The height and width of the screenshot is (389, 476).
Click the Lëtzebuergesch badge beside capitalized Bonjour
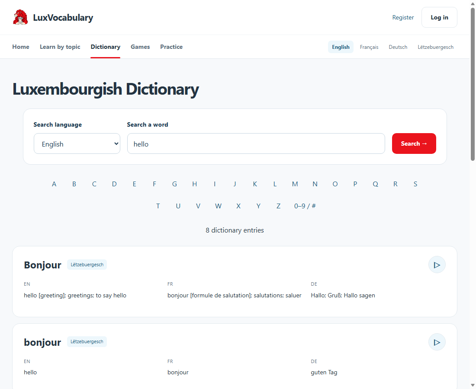pos(87,265)
